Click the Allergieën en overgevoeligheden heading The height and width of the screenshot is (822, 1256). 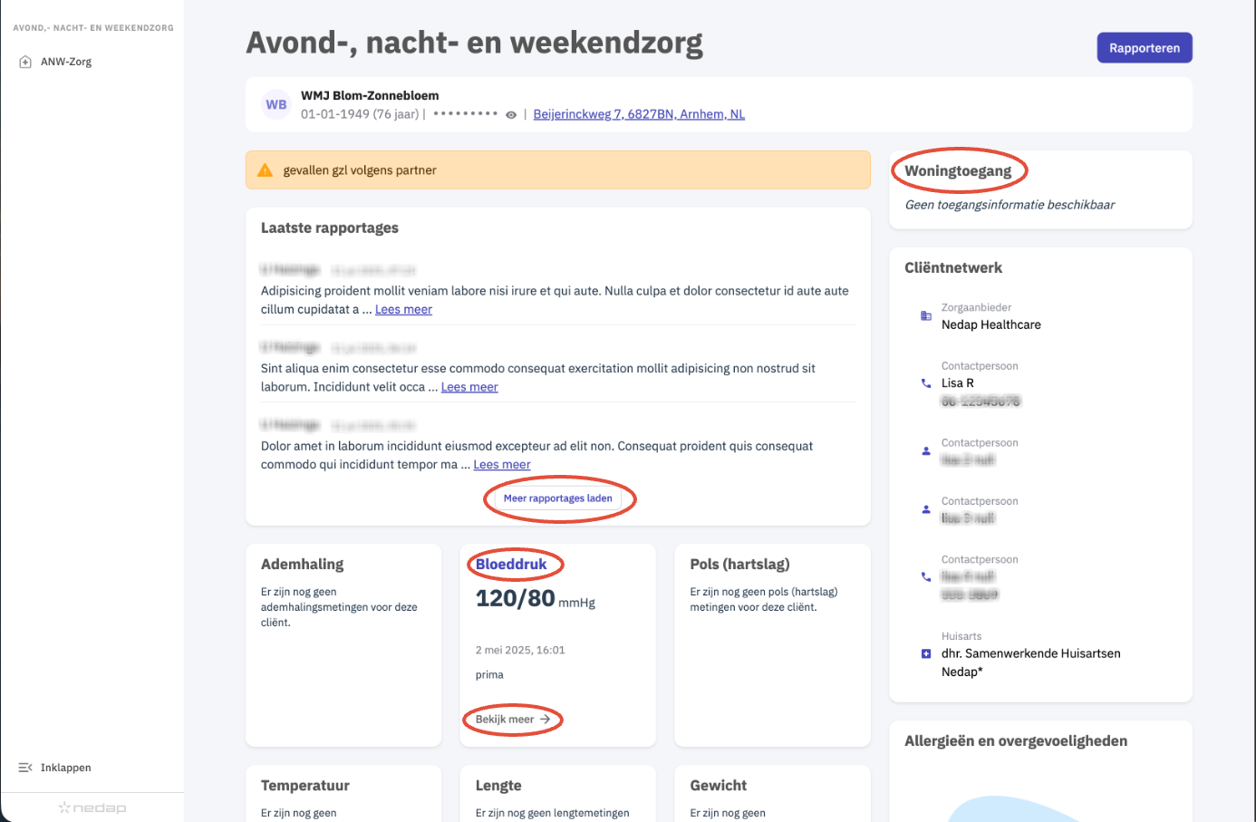[1016, 741]
